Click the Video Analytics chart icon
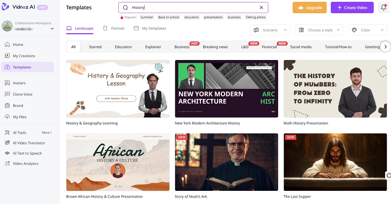The height and width of the screenshot is (204, 391). coord(7,163)
